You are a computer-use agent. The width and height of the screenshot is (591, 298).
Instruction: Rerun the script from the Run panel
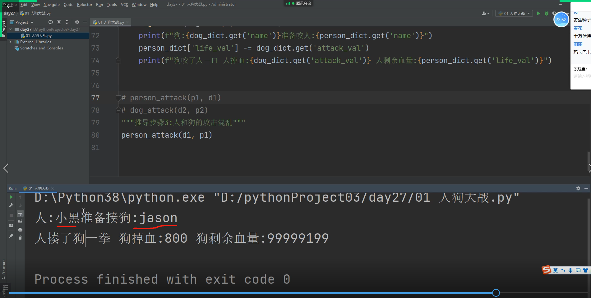11,197
